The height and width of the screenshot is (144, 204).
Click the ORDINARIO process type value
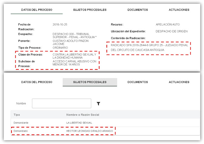tap(60, 48)
